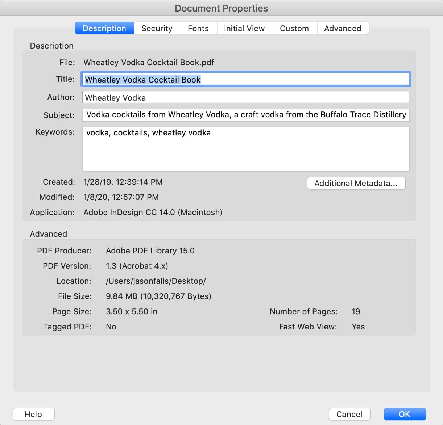443x425 pixels.
Task: Select PDF Producer 'Adobe PDF Library 15.0'
Action: click(150, 251)
